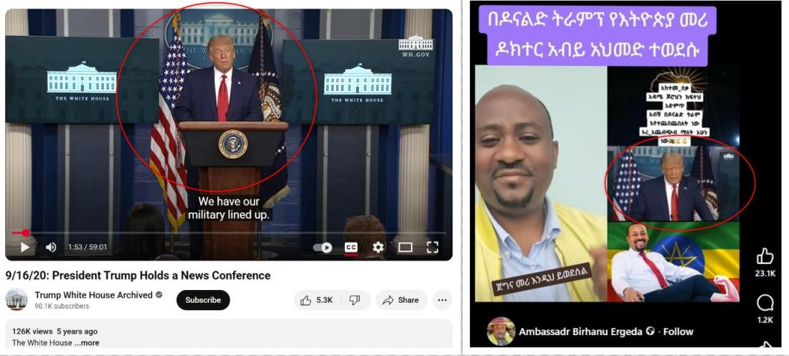This screenshot has height=356, width=789.
Task: Switch to theater mode view
Action: 405,247
